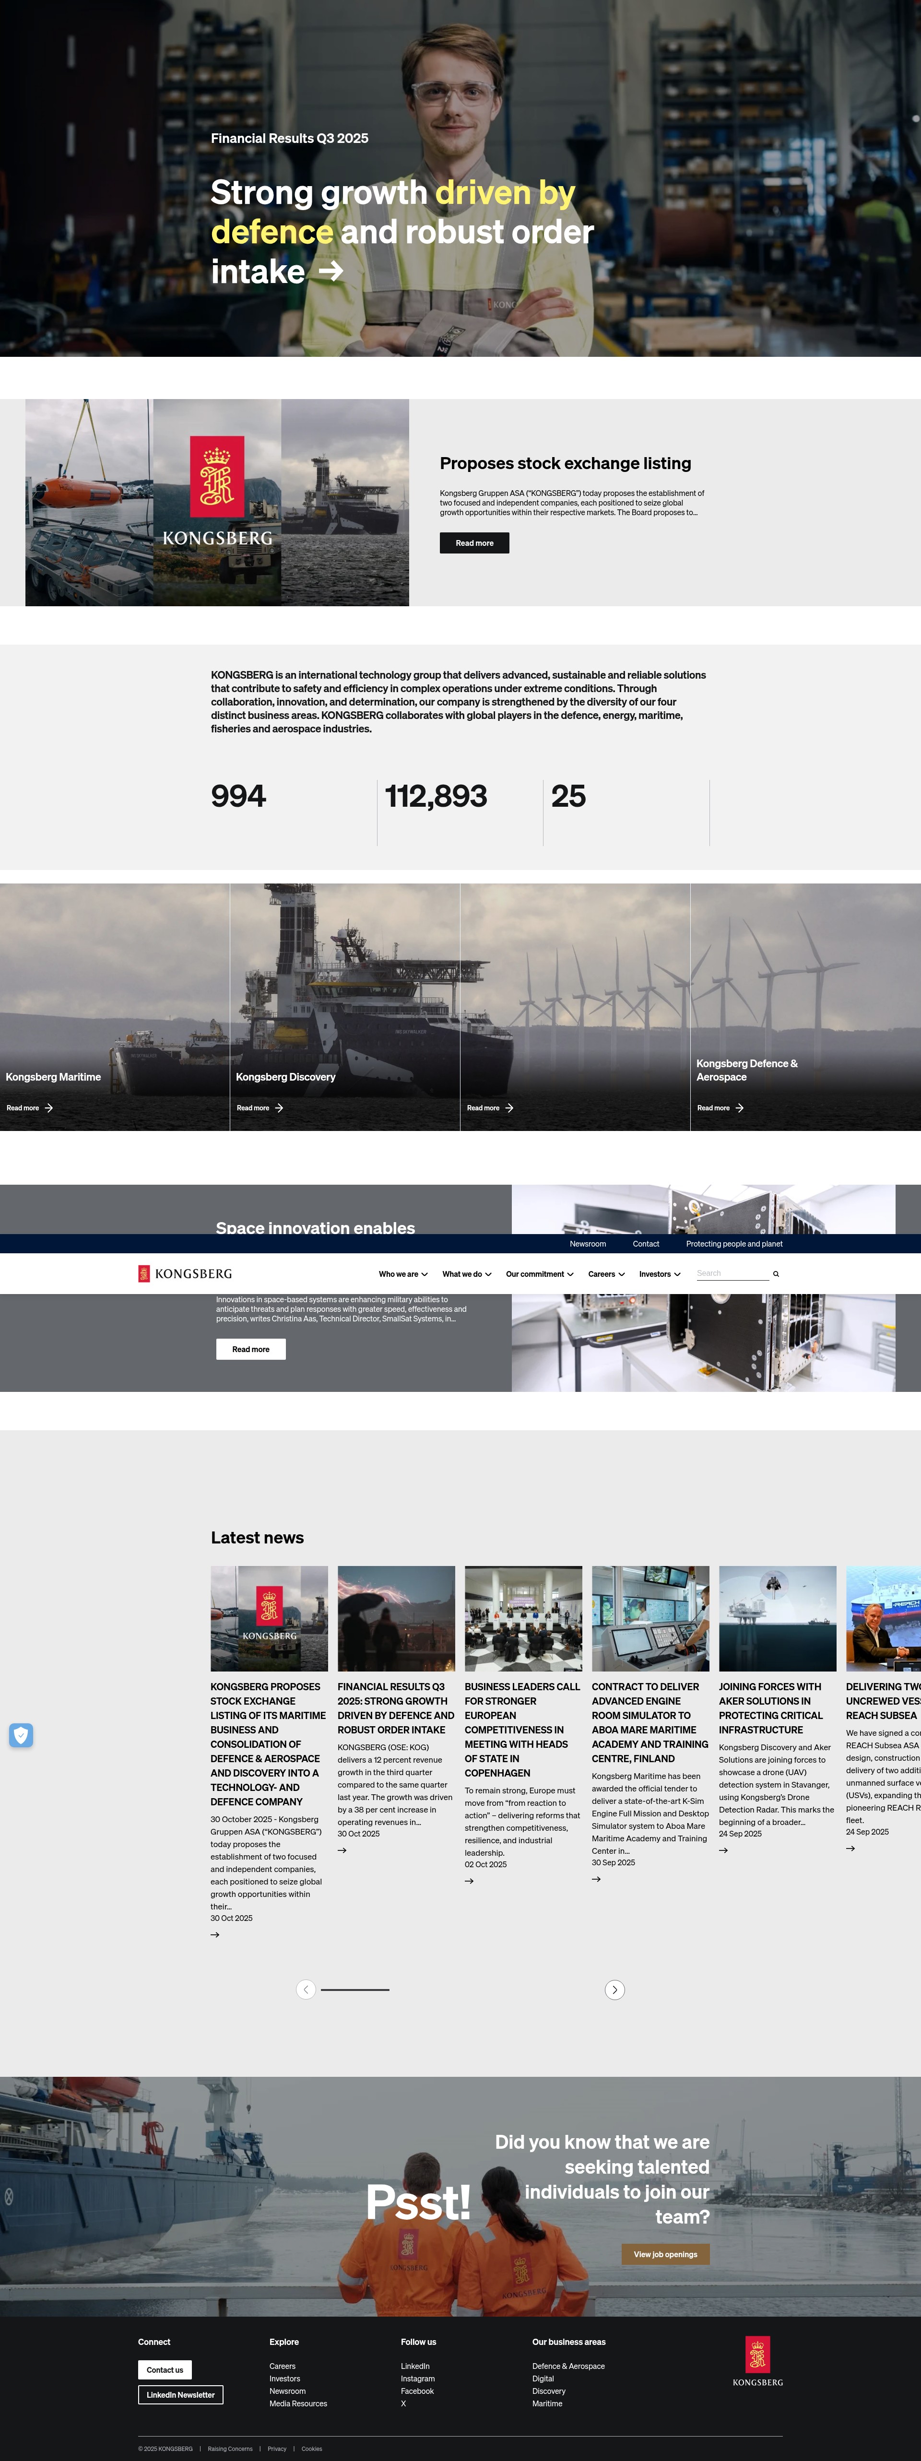
Task: Open X link under Follow us
Action: pyautogui.click(x=403, y=2403)
